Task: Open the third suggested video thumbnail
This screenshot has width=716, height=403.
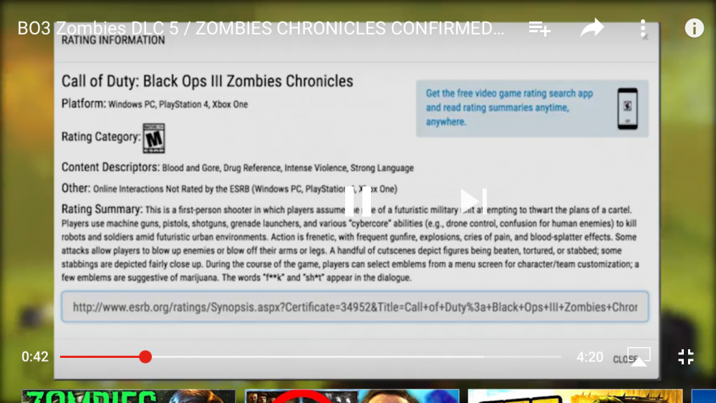Action: [x=575, y=396]
